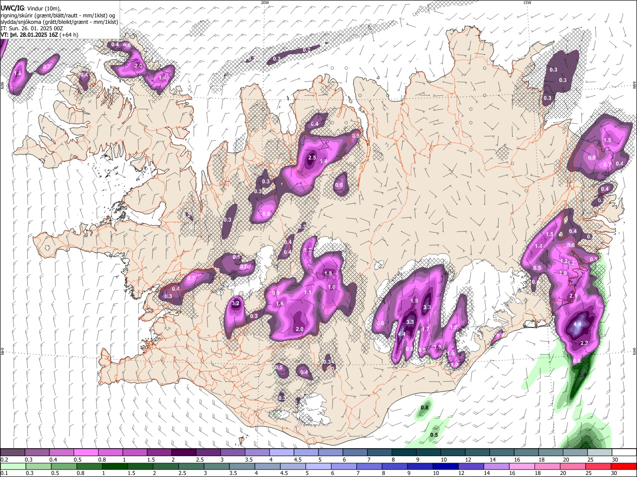Click the '20W' longitude label
Image resolution: width=637 pixels, height=477 pixels.
point(265,2)
